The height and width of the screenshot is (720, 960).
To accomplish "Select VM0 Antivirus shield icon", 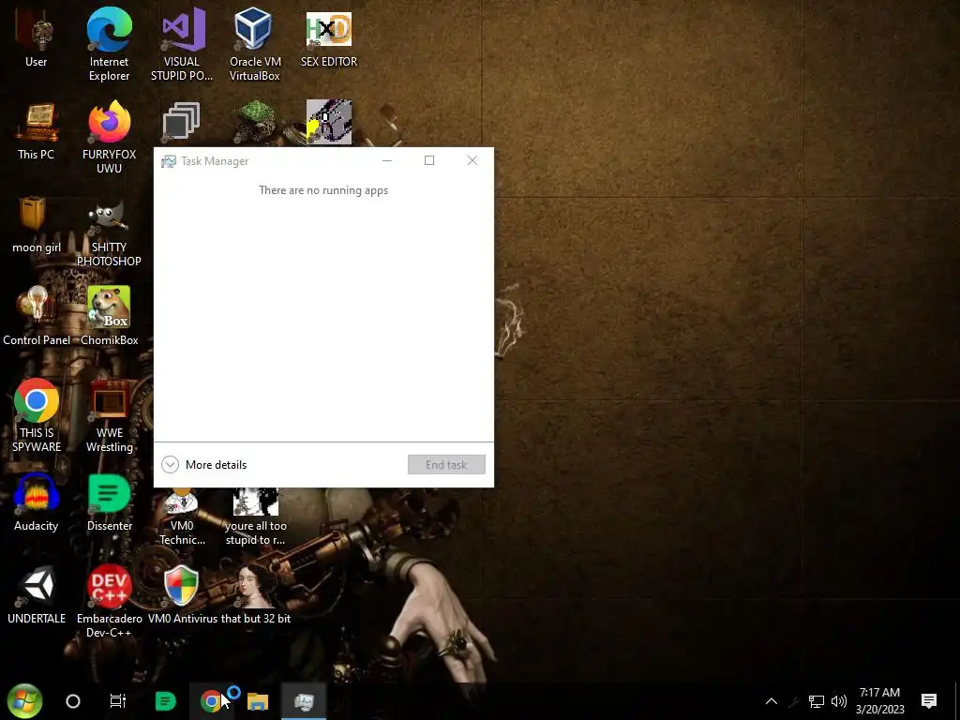I will (x=181, y=595).
